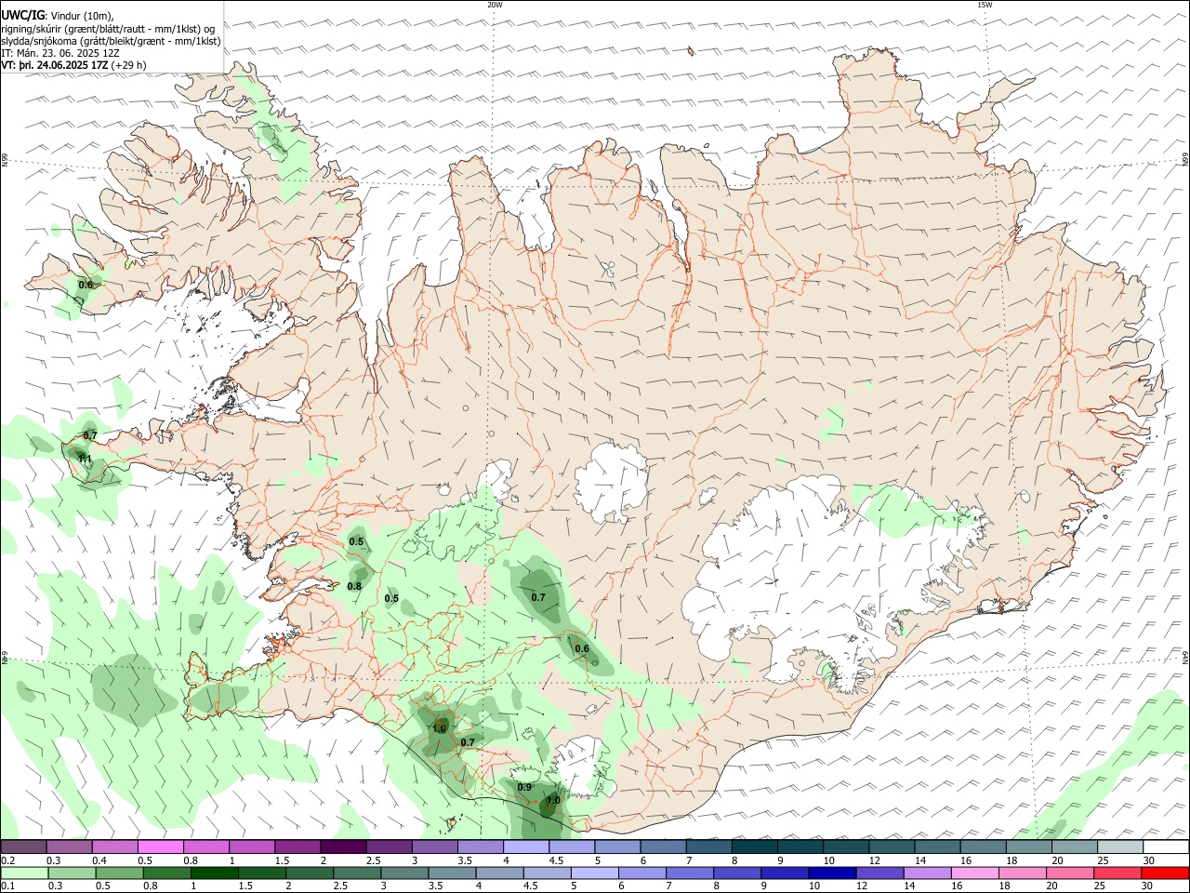Select the palest green swatch starting the lower legend

[24, 873]
